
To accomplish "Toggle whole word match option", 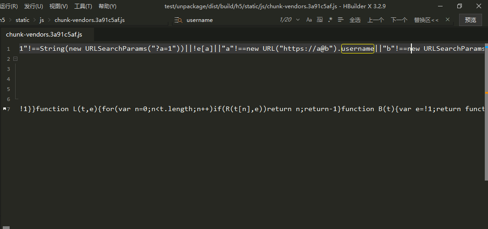I will pyautogui.click(x=320, y=20).
